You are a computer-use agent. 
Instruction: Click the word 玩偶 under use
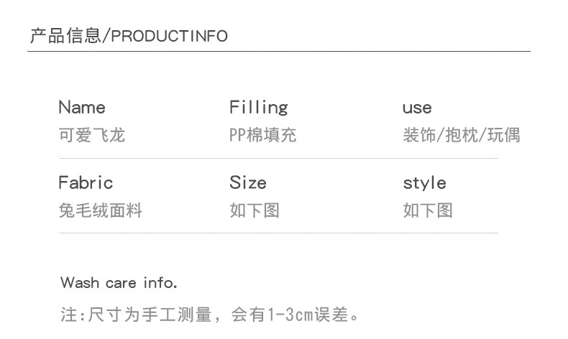point(503,134)
